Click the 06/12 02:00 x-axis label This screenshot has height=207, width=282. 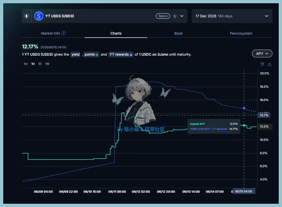[x=141, y=192]
